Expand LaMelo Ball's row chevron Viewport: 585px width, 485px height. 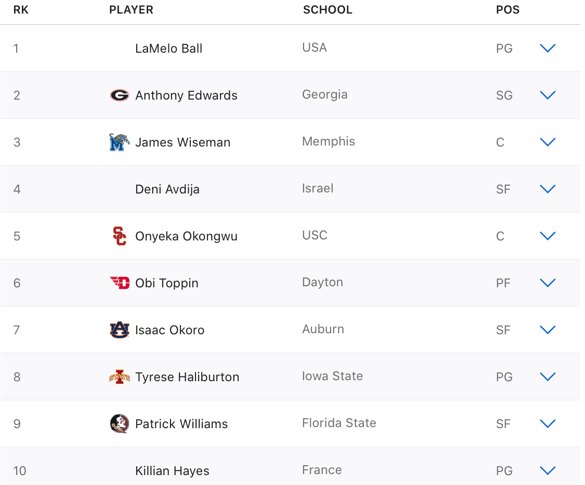click(x=547, y=48)
